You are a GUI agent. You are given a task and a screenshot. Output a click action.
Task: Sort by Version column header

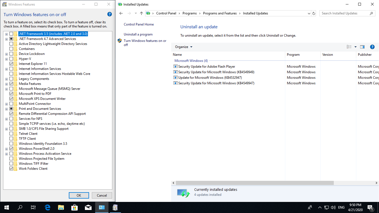pos(338,55)
